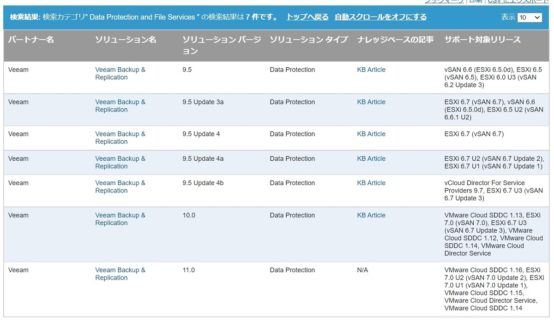Click the パートナー名 column header
The image size is (554, 322).
[x=31, y=40]
